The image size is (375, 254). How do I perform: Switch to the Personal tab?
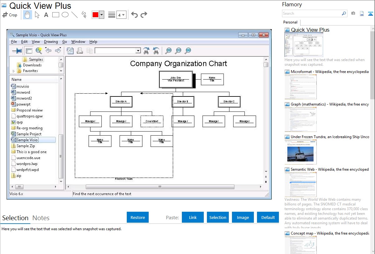point(290,22)
